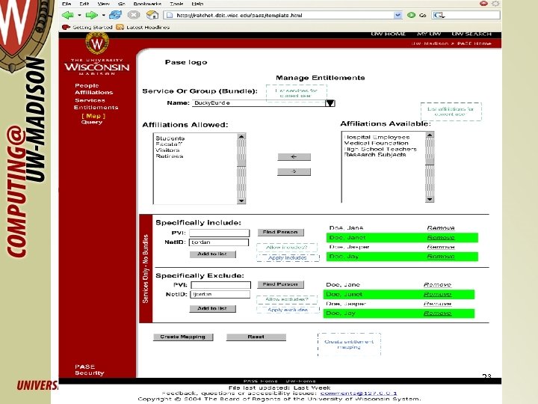Click Add to list under Specifically Exclude
538x404 pixels.
[x=213, y=308]
